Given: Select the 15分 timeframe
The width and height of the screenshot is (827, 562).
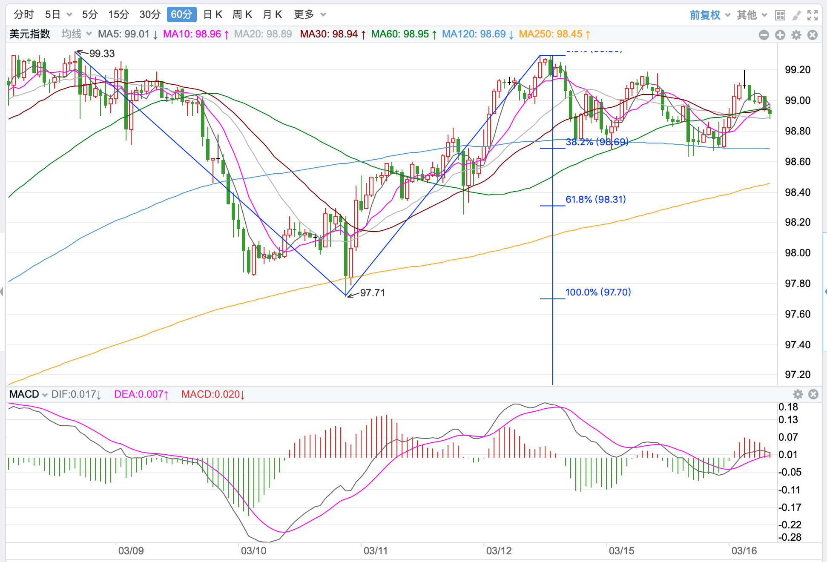Looking at the screenshot, I should pos(118,14).
